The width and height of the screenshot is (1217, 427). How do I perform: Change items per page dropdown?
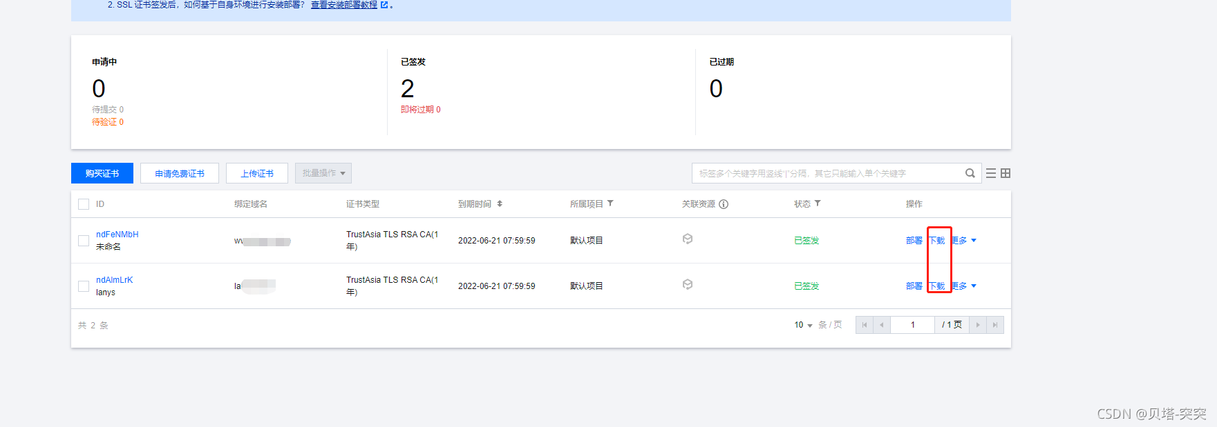pos(803,325)
